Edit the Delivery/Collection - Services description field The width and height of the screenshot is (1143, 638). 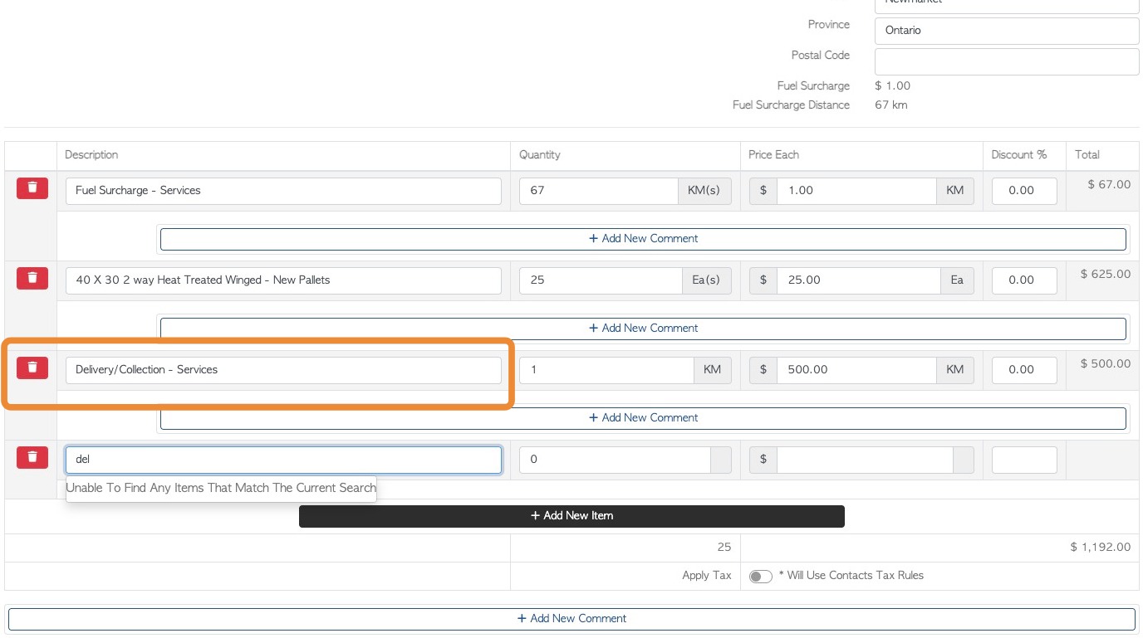283,370
